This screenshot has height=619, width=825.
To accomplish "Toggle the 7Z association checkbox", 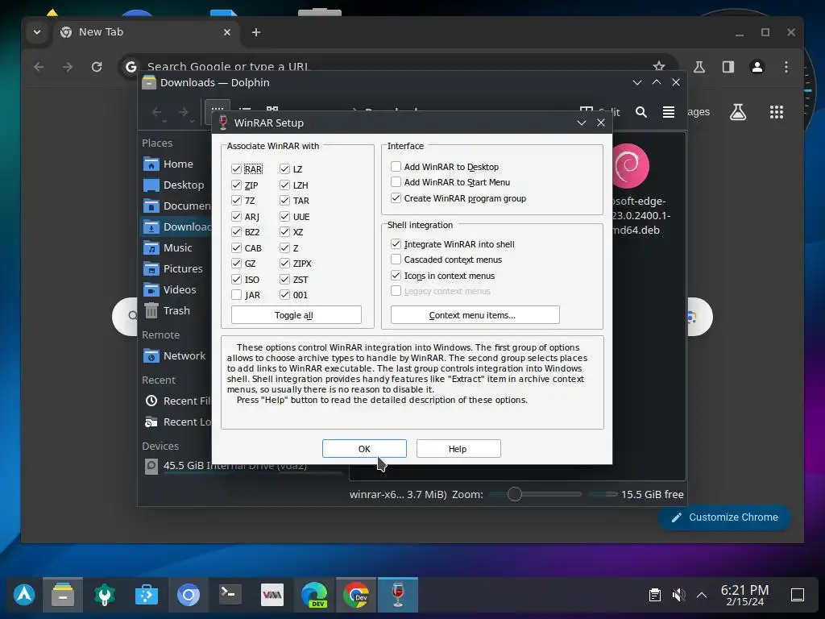I will click(236, 201).
